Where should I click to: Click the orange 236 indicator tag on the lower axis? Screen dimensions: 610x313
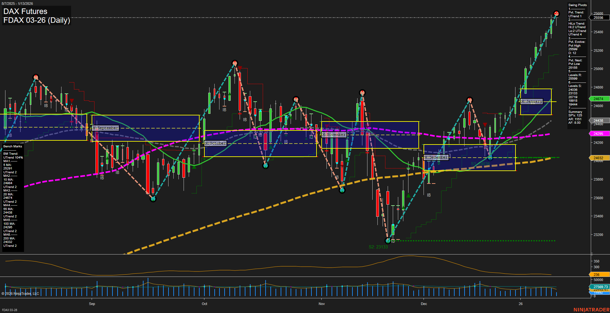click(597, 274)
